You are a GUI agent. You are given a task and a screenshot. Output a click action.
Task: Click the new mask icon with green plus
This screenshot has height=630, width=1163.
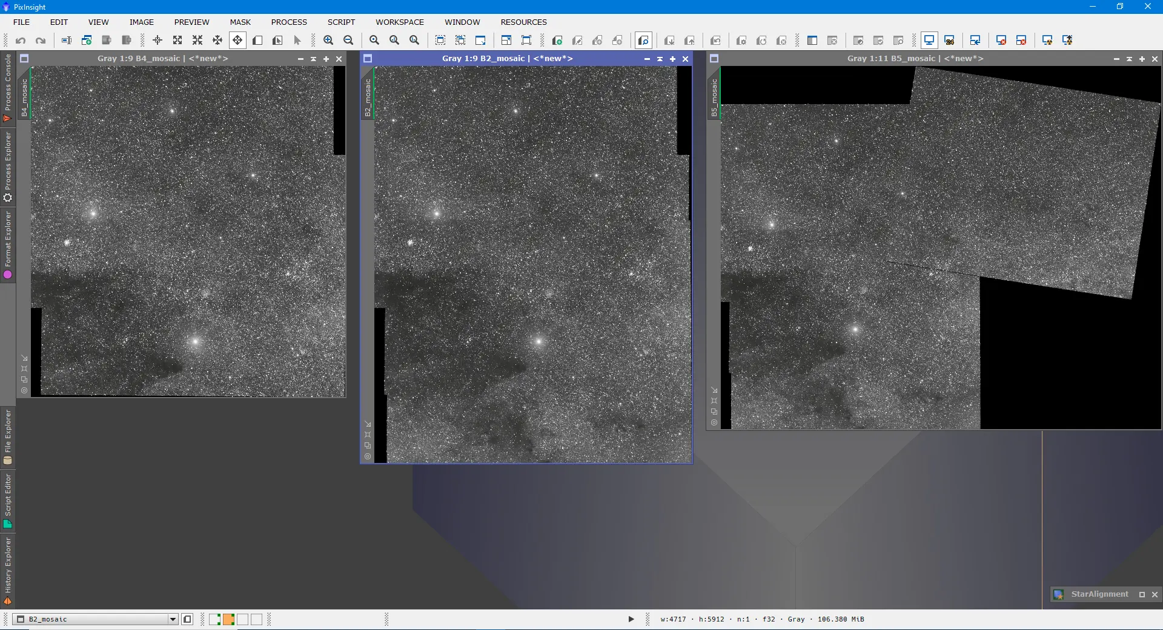click(x=557, y=41)
